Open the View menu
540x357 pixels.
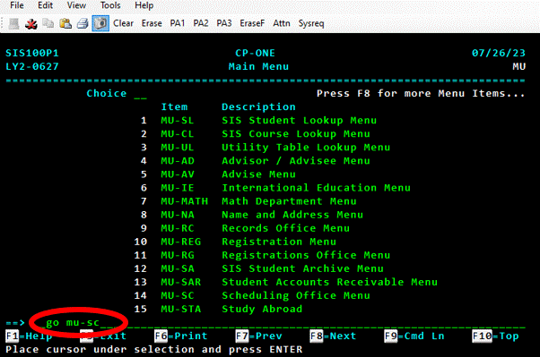point(76,5)
